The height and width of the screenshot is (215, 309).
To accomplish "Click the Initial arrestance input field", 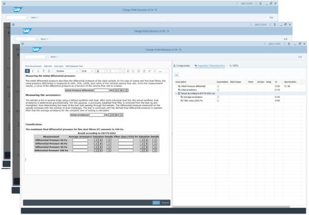I will click(97, 115).
